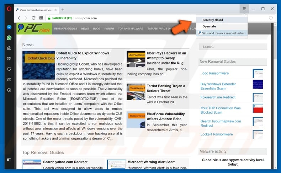Open BLOG navigation item
The height and width of the screenshot is (173, 281).
[x=97, y=29]
